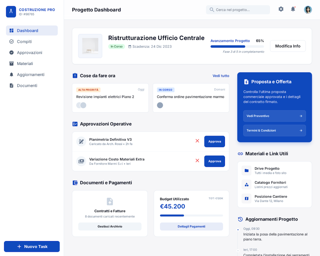The image size is (320, 256).
Task: Open Posizione Cantiere map icon
Action: [247, 199]
